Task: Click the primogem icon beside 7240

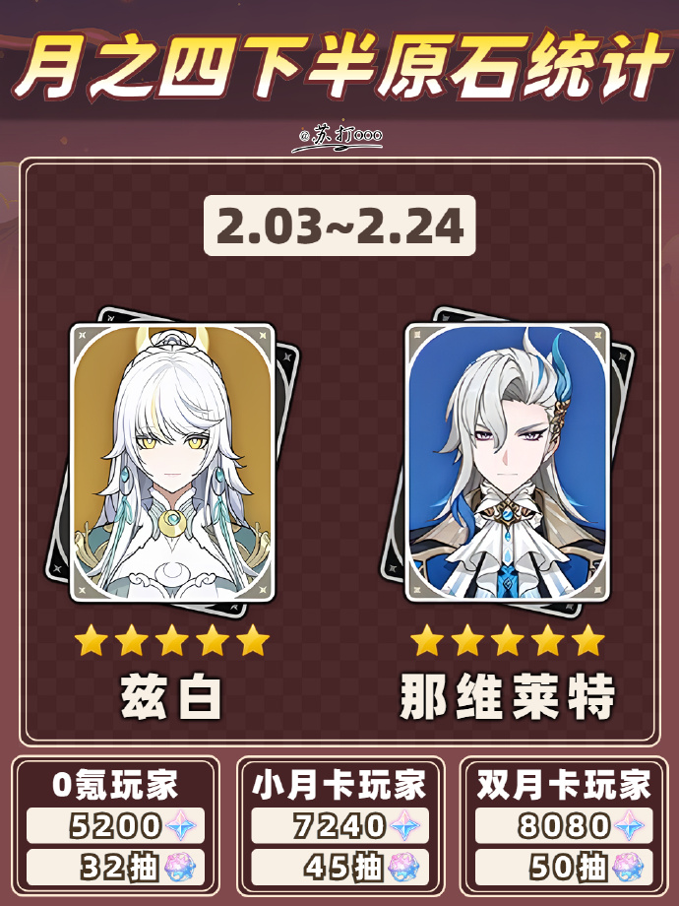Action: 405,824
